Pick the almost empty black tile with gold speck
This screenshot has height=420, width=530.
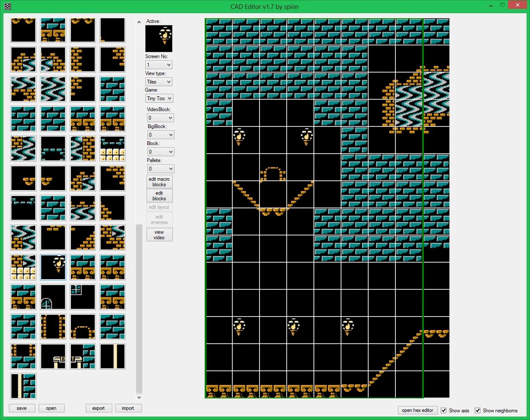coord(113,30)
